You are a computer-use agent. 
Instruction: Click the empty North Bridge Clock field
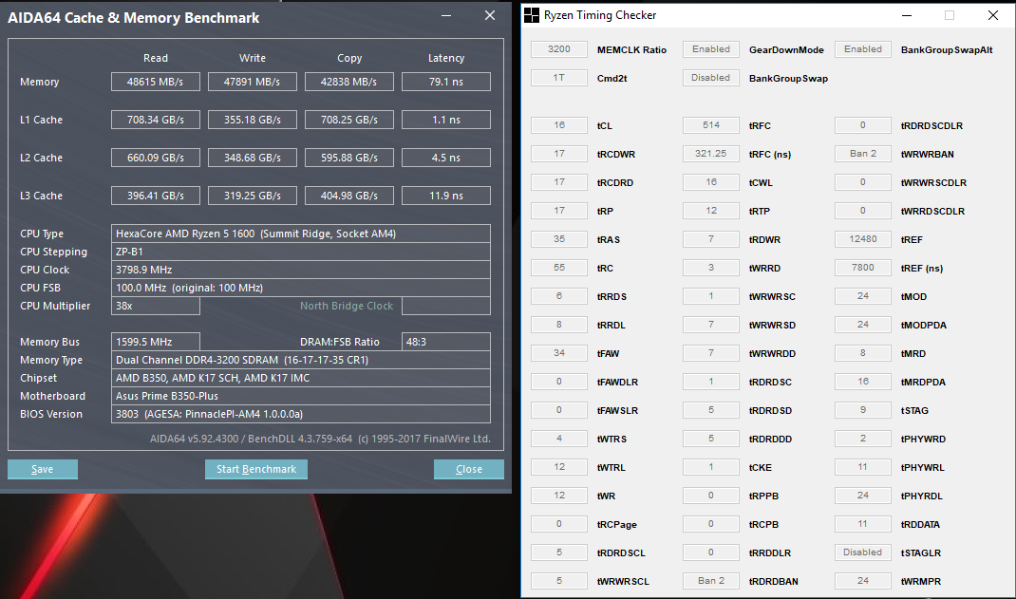tap(445, 306)
